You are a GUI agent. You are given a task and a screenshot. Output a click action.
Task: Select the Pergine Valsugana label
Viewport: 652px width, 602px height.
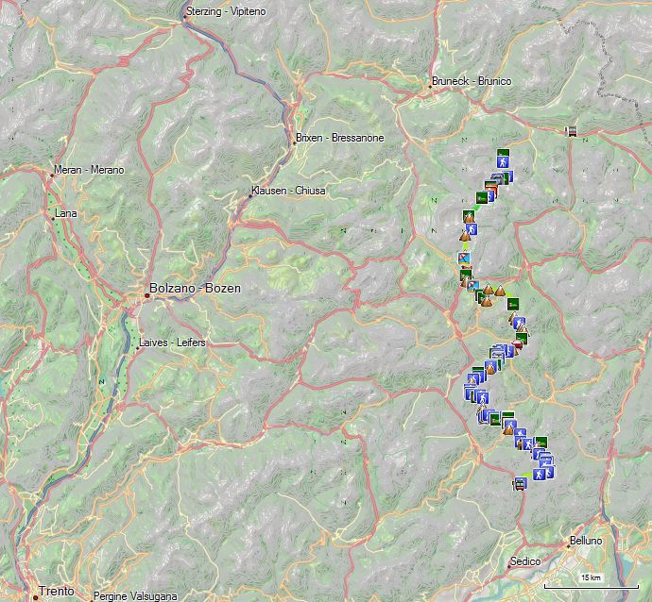tap(135, 596)
